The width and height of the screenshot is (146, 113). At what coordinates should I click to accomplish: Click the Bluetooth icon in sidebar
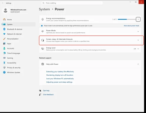click(x=4, y=29)
